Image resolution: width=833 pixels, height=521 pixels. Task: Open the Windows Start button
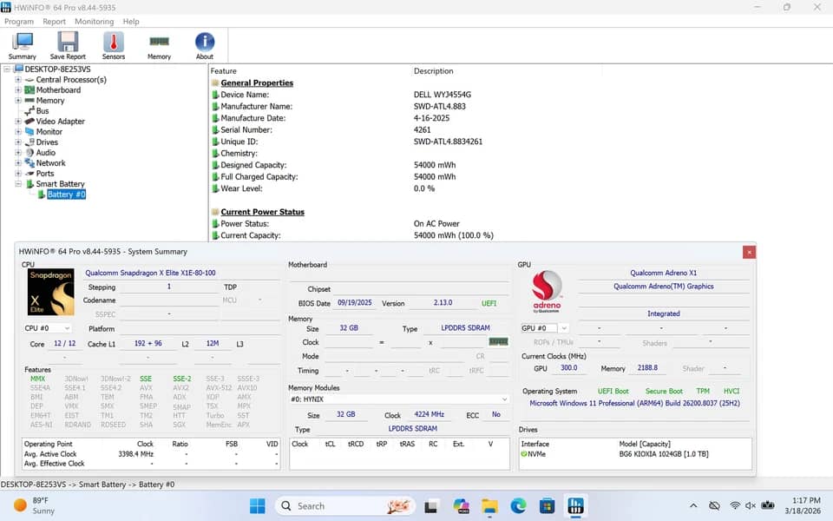tap(257, 506)
